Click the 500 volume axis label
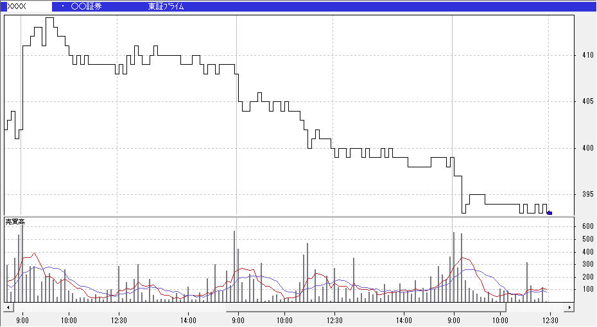597x327 pixels. (588, 239)
